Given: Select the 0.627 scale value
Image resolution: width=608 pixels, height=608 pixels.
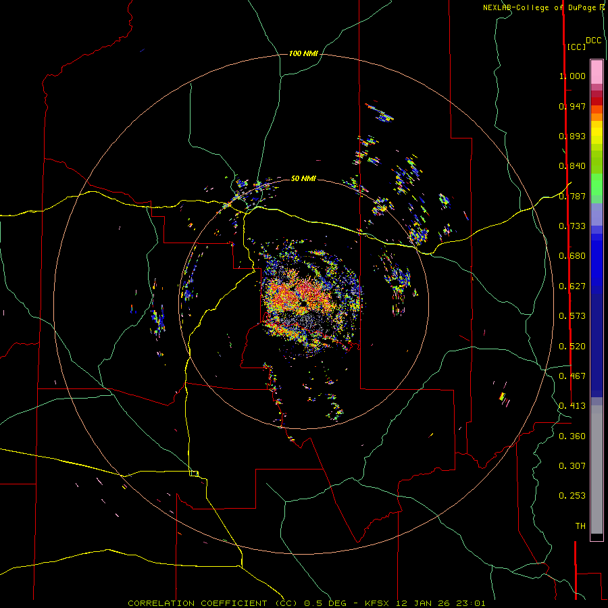Looking at the screenshot, I should (572, 286).
